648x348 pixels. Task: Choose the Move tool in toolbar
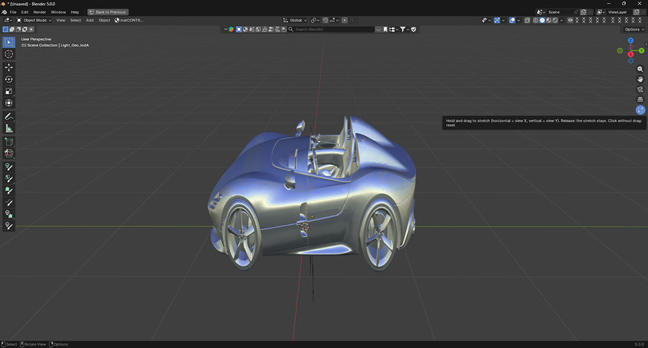9,67
